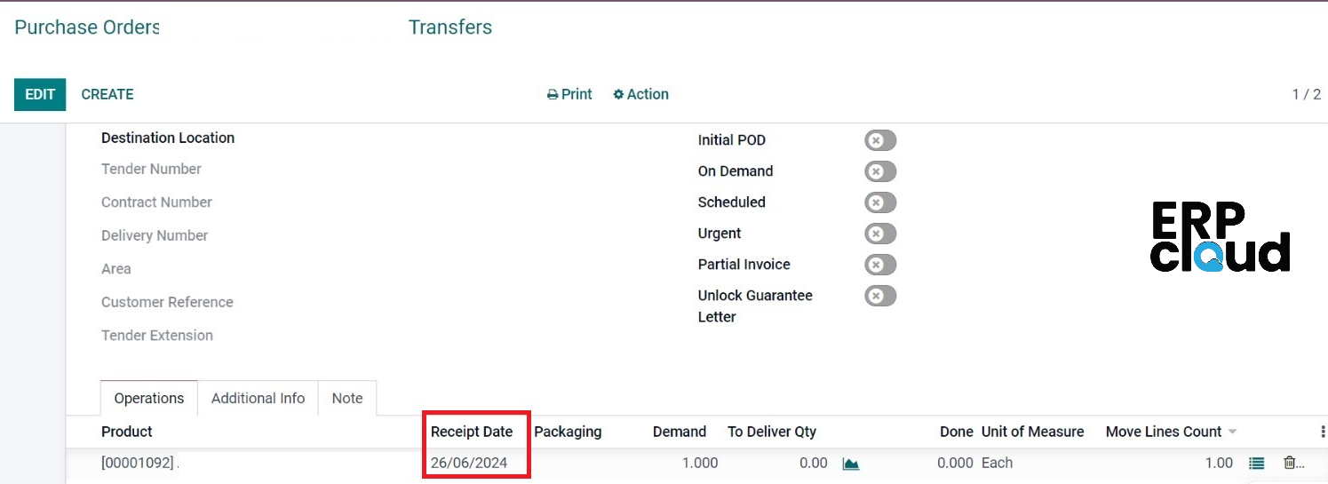
Task: Enable the On Demand toggle
Action: pyautogui.click(x=880, y=171)
